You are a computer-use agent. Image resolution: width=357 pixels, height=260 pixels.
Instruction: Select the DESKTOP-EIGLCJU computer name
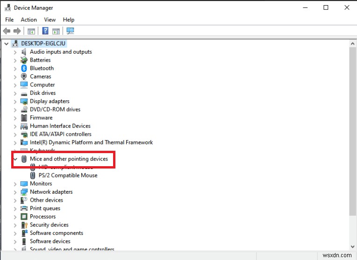[43, 43]
